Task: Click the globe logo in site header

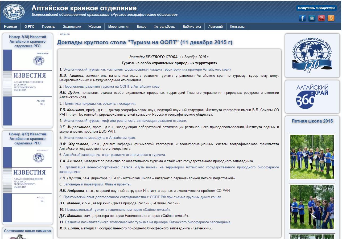Action: pos(14,12)
